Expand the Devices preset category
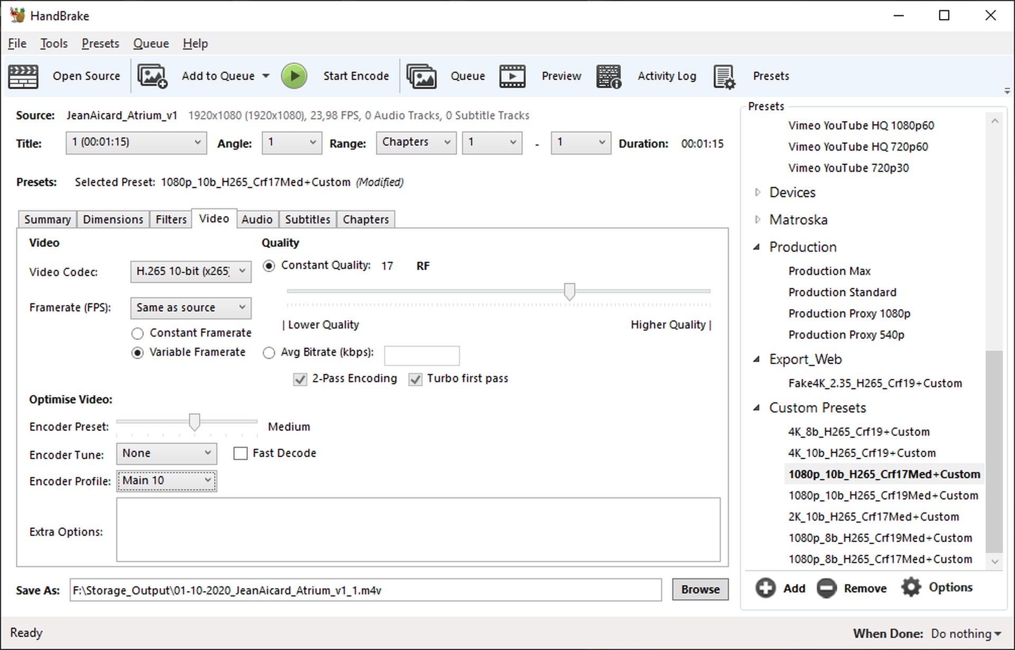This screenshot has width=1015, height=650. pyautogui.click(x=758, y=192)
